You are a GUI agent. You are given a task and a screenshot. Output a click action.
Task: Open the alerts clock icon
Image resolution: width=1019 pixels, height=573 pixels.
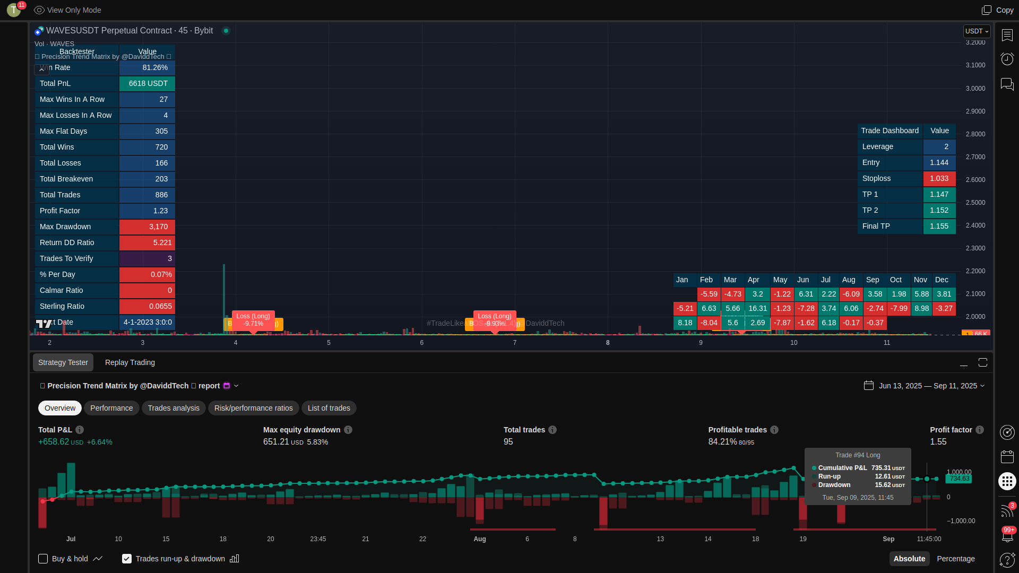[1007, 59]
